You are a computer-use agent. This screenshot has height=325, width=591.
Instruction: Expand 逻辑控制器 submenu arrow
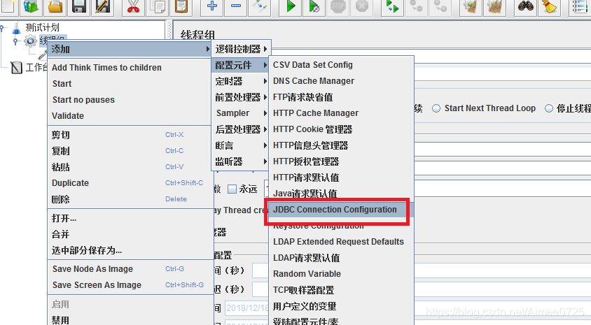pyautogui.click(x=265, y=49)
